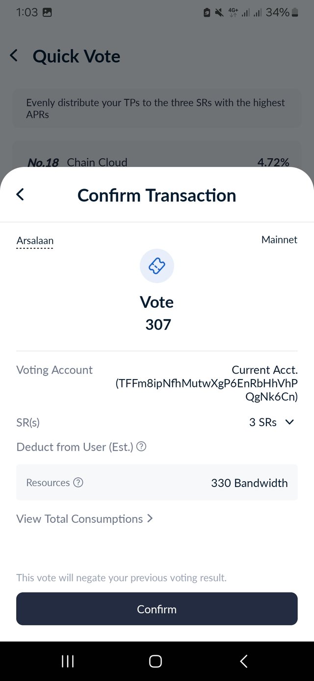This screenshot has width=314, height=681.
Task: Go back from Confirm Transaction sheet
Action: pyautogui.click(x=20, y=194)
